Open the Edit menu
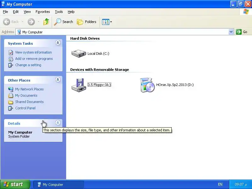The height and width of the screenshot is (189, 252). tap(16, 12)
